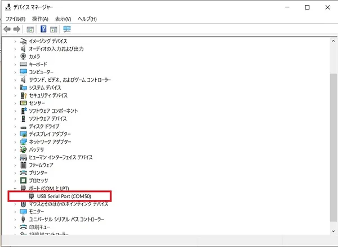
Task: Open the 表示(V) menu
Action: click(x=63, y=19)
